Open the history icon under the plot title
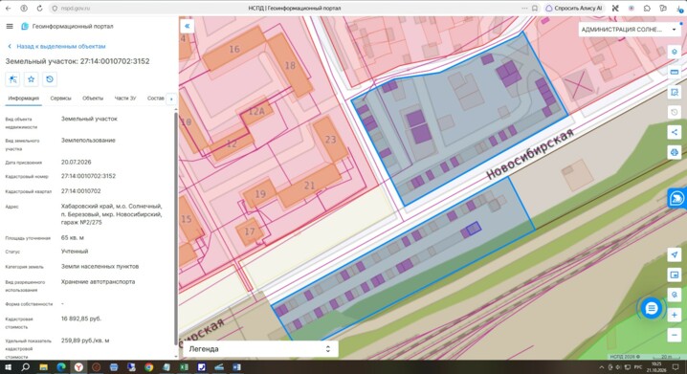The height and width of the screenshot is (374, 687). point(50,79)
